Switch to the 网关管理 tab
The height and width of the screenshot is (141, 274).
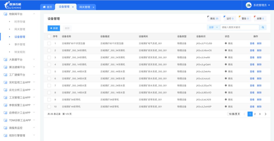(85, 7)
